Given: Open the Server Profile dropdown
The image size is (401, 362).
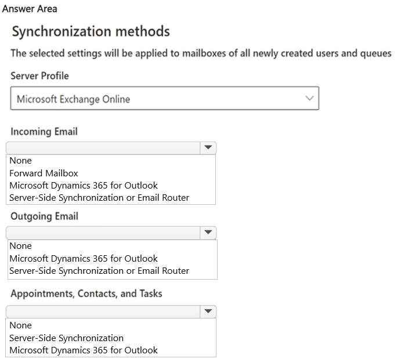Looking at the screenshot, I should [x=165, y=98].
